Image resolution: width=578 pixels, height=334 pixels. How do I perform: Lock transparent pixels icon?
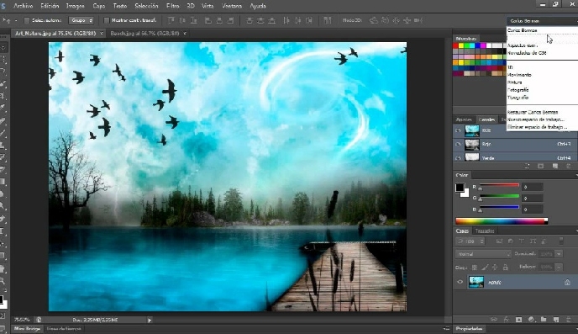click(475, 268)
